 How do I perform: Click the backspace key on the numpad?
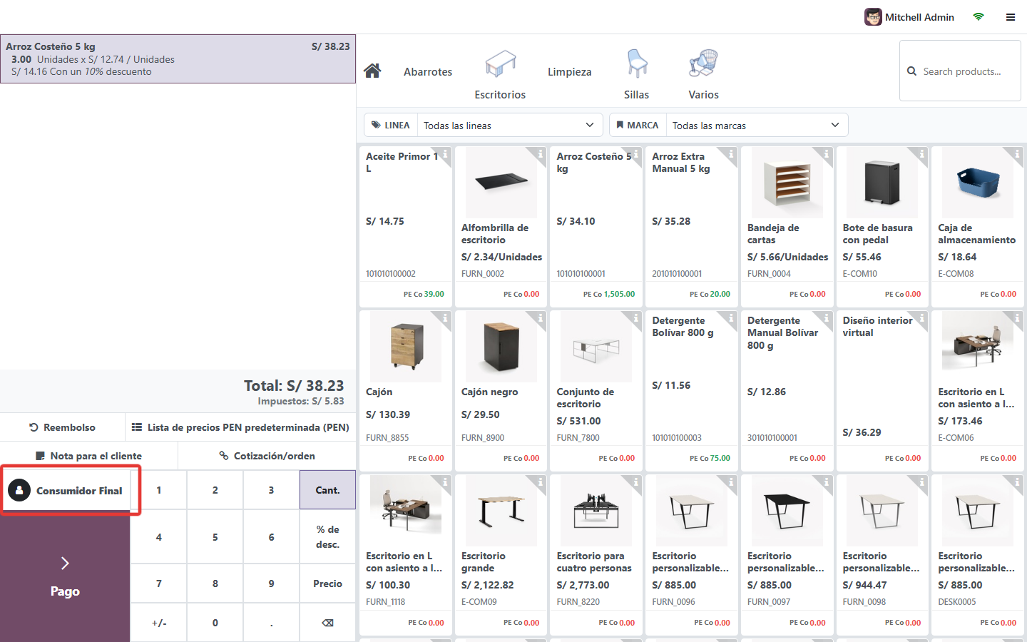click(327, 623)
